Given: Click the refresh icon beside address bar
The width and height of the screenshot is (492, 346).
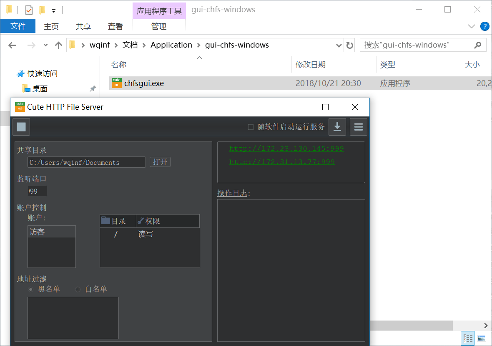Looking at the screenshot, I should click(x=350, y=45).
